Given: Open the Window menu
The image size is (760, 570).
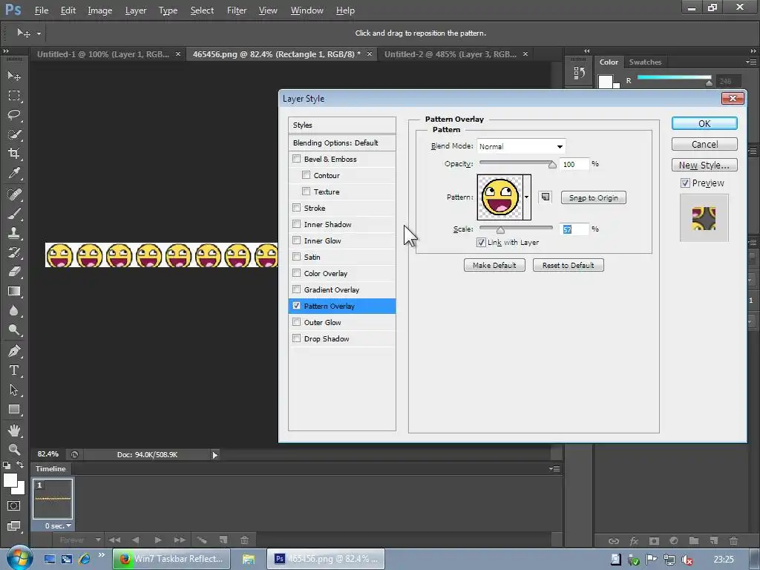Looking at the screenshot, I should (x=307, y=10).
